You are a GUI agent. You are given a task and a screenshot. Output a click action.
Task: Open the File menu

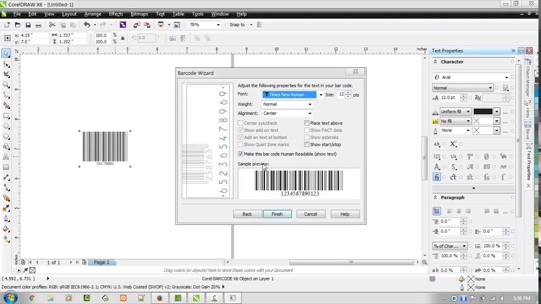tap(17, 14)
